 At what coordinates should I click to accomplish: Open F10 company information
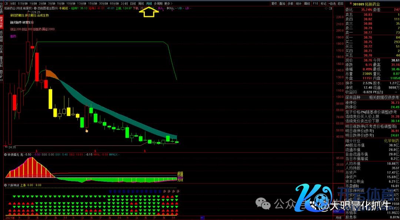pos(315,3)
